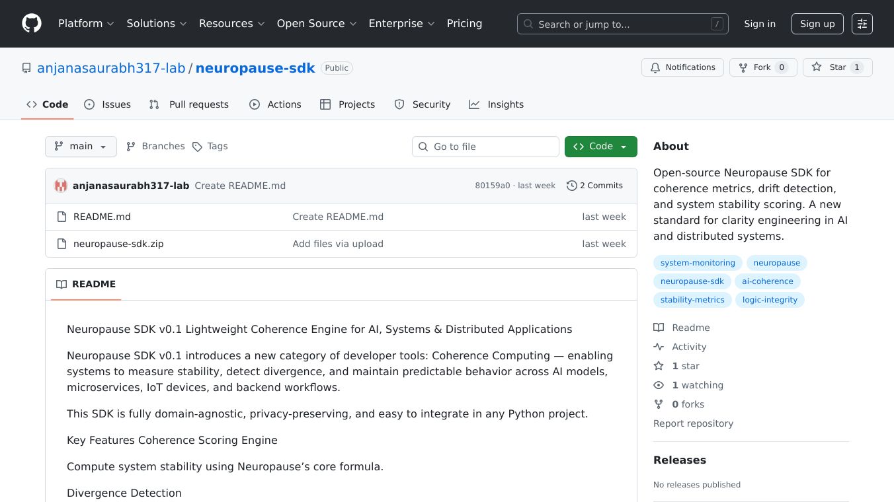Open the accessibility settings icon in header
The height and width of the screenshot is (502, 894).
click(x=862, y=24)
